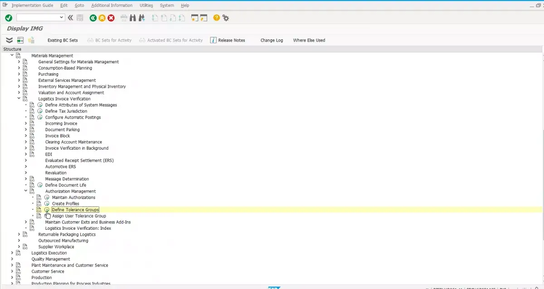
Task: Execute Configure Automatic Postings activity icon
Action: coord(40,117)
